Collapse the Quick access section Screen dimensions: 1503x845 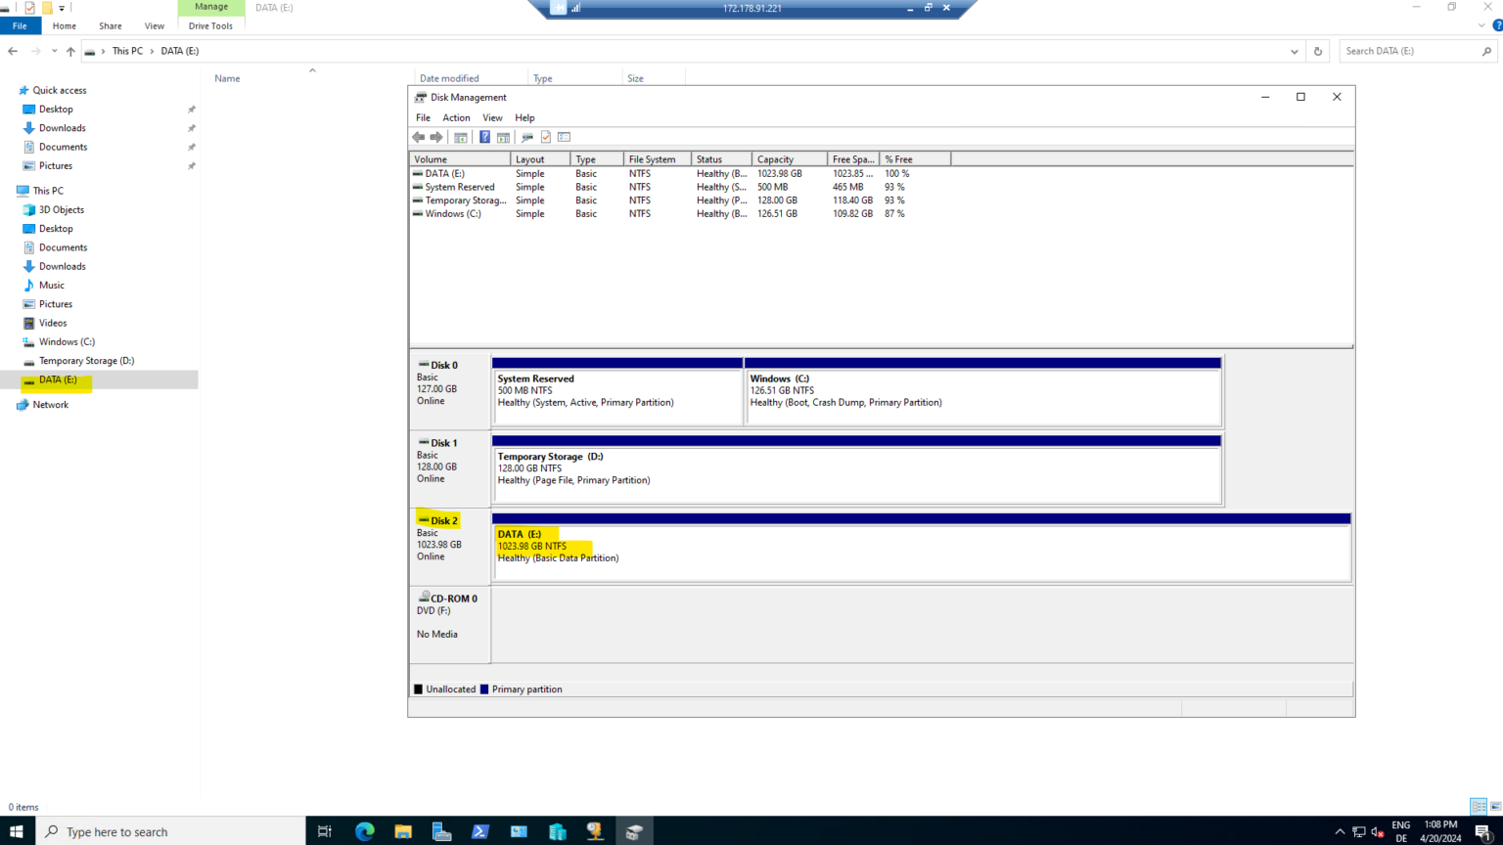click(x=10, y=89)
